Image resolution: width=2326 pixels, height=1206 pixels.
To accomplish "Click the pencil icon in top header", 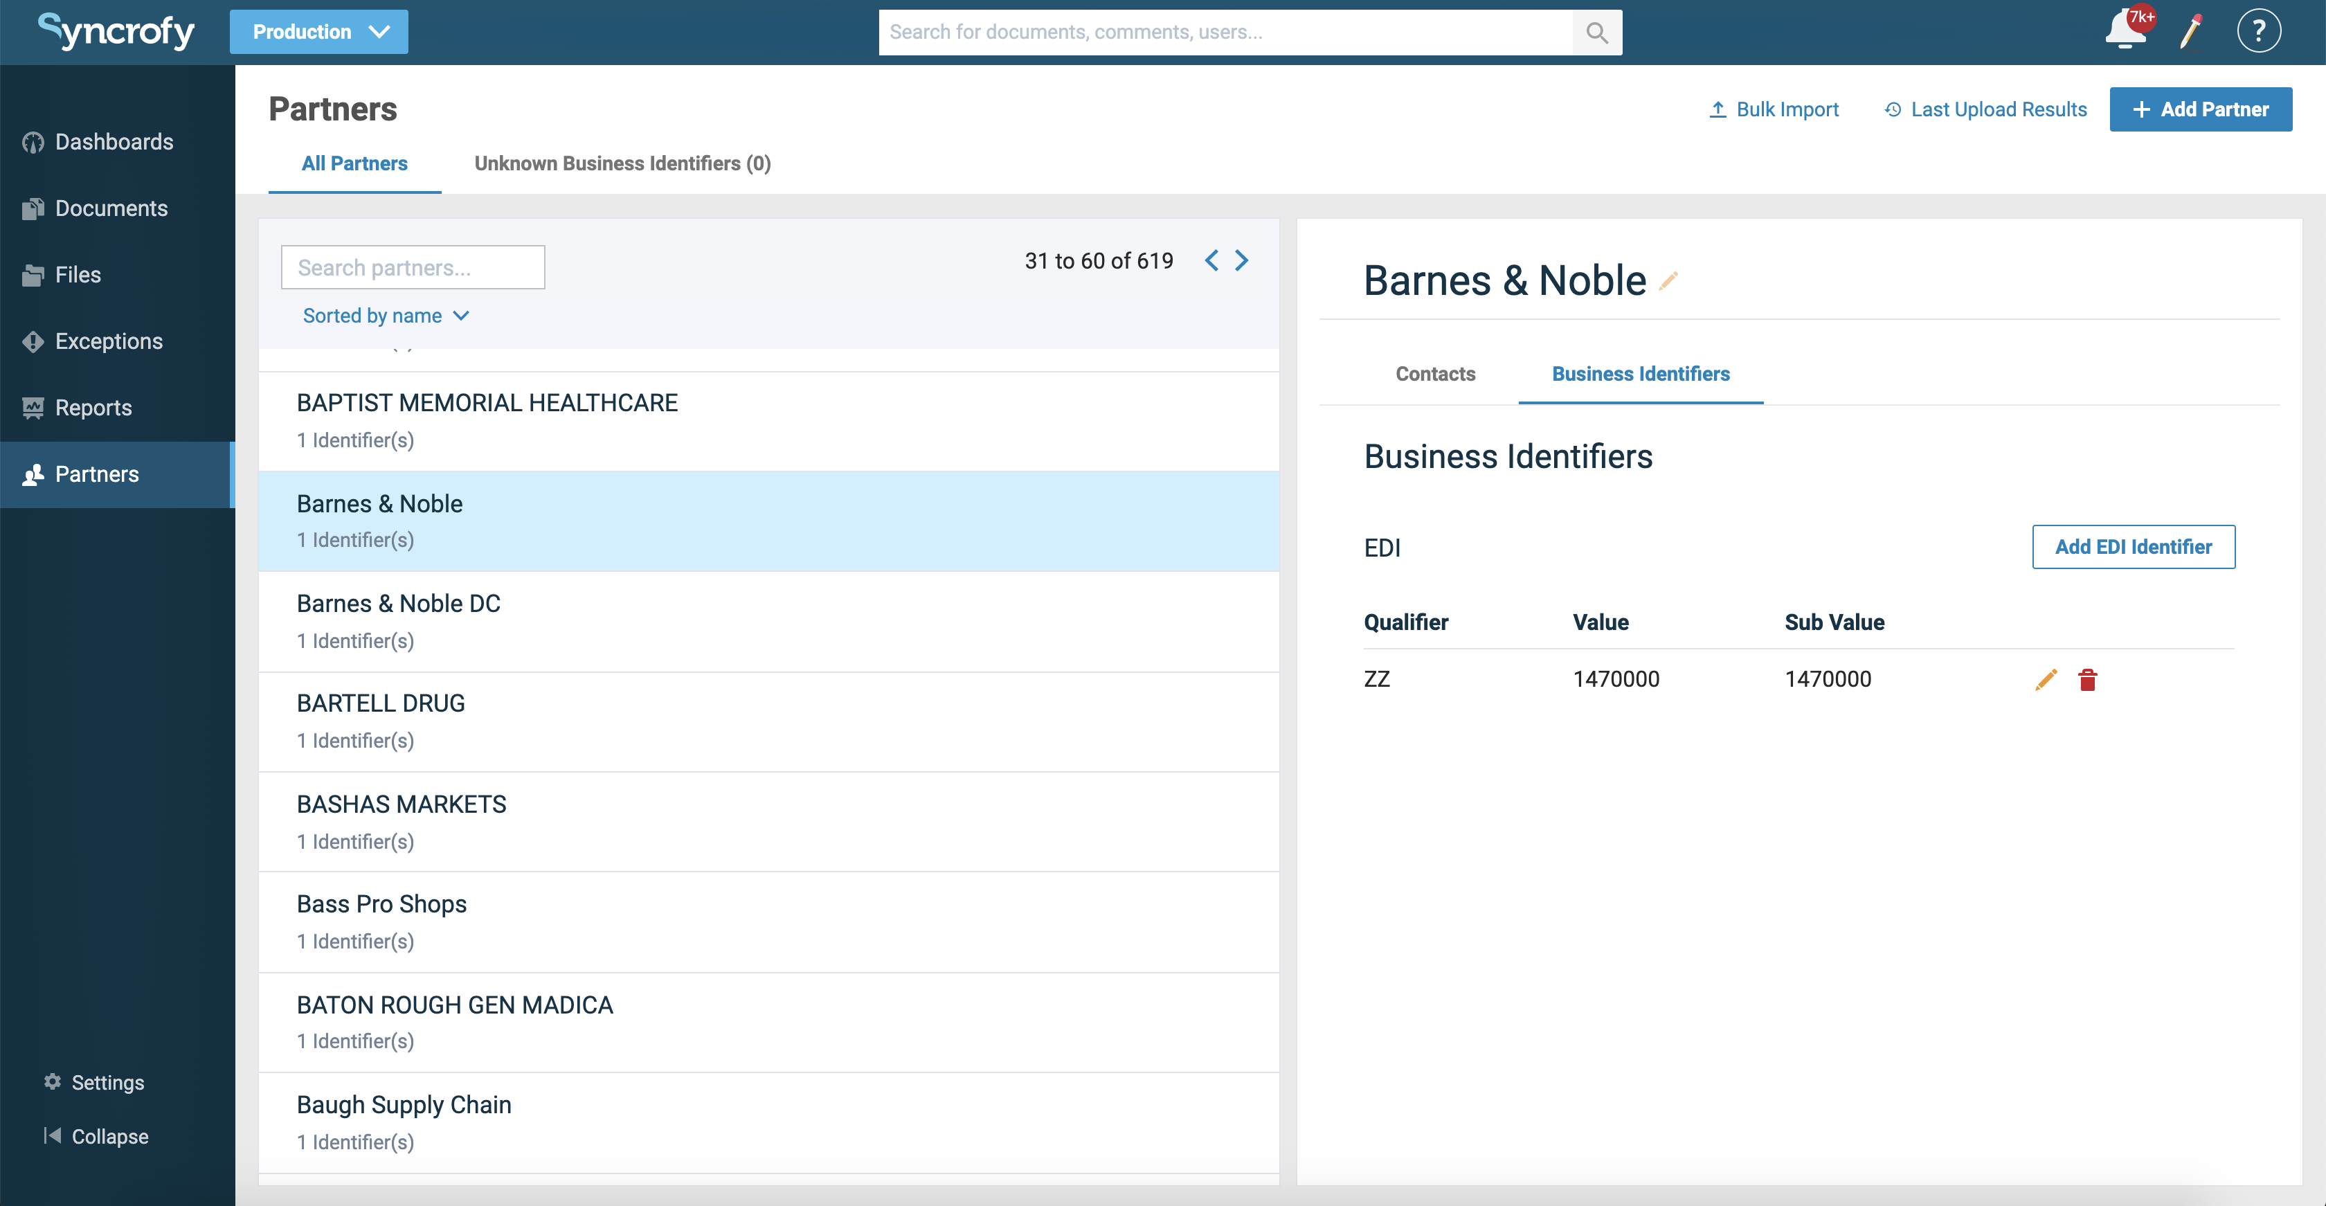I will click(2192, 32).
